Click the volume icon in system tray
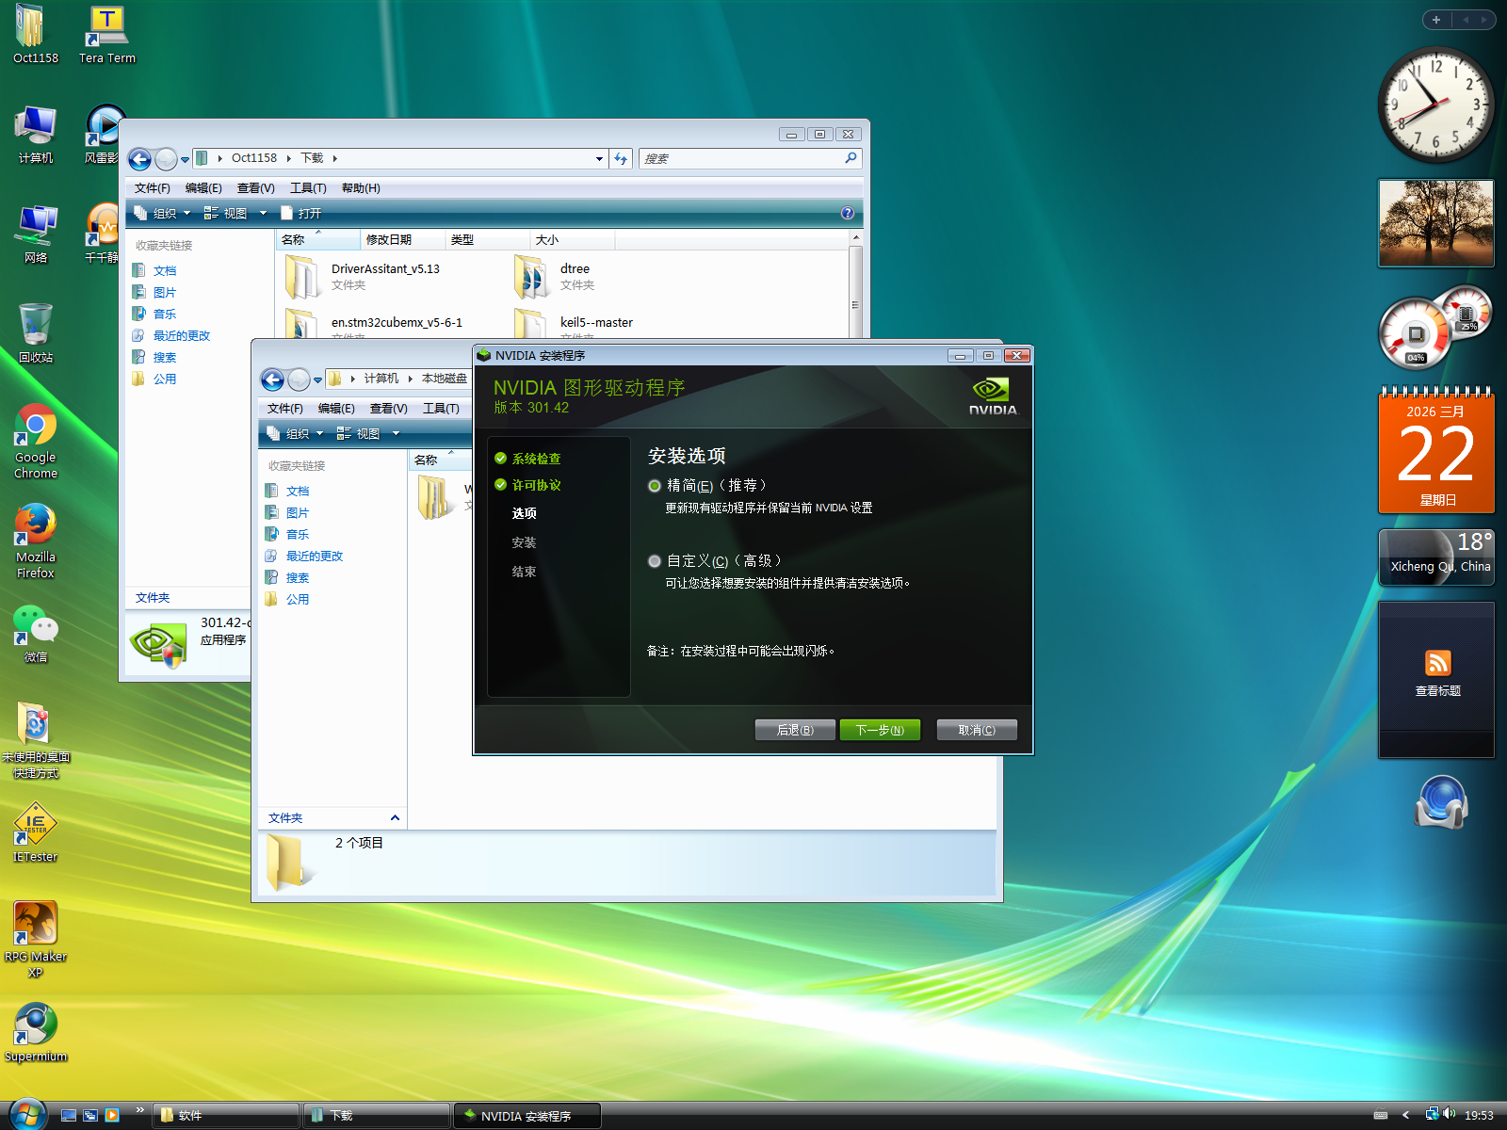This screenshot has height=1130, width=1507. [1449, 1114]
